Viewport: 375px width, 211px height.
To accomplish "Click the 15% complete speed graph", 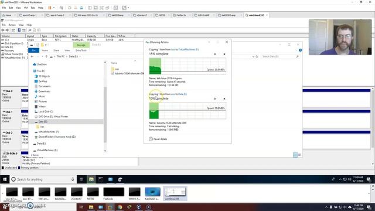I will pos(187,66).
